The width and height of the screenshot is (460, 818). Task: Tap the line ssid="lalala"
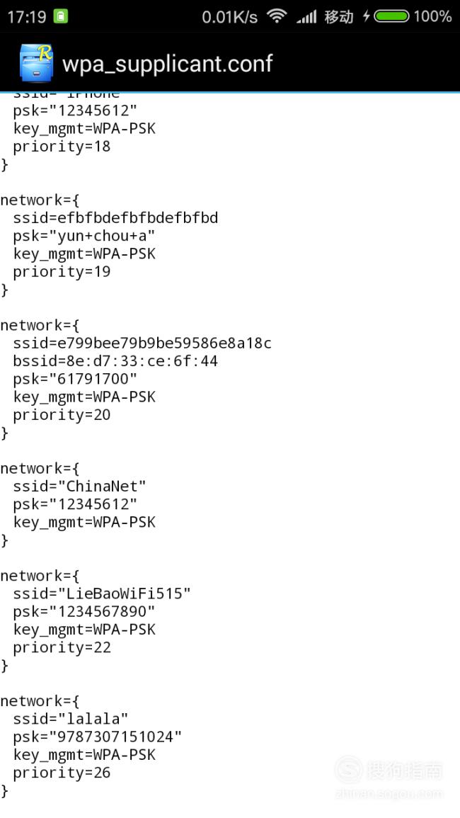coord(70,718)
